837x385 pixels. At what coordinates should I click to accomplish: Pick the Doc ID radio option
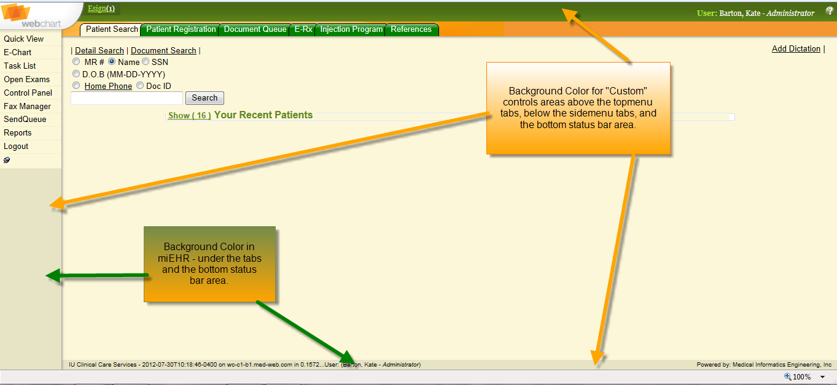140,86
